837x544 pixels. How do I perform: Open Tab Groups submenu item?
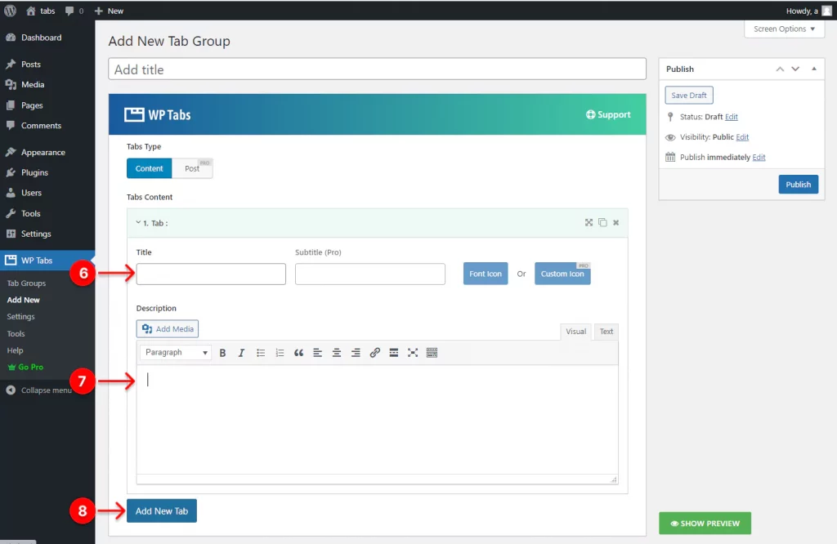(26, 283)
